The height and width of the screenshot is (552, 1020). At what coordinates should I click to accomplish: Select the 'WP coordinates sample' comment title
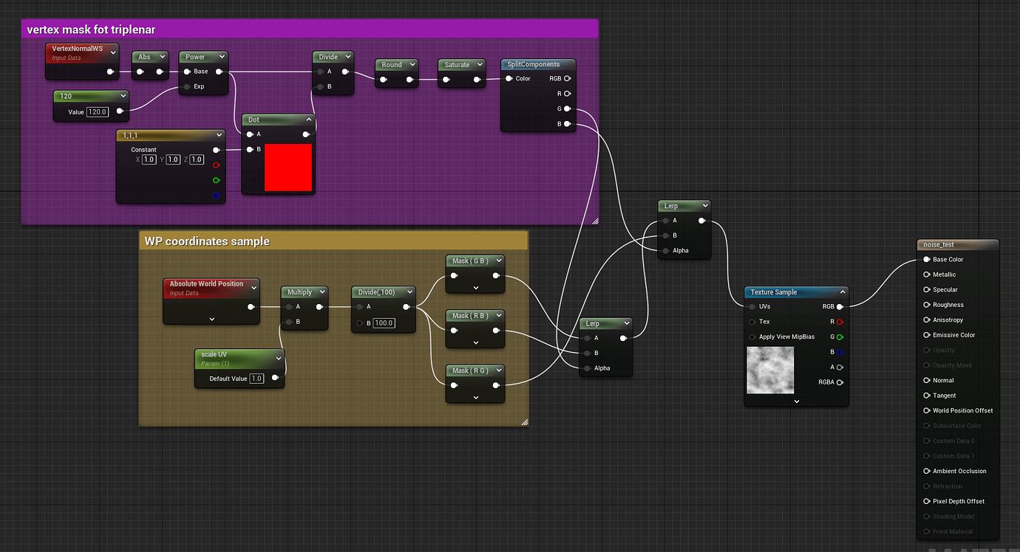tap(207, 241)
